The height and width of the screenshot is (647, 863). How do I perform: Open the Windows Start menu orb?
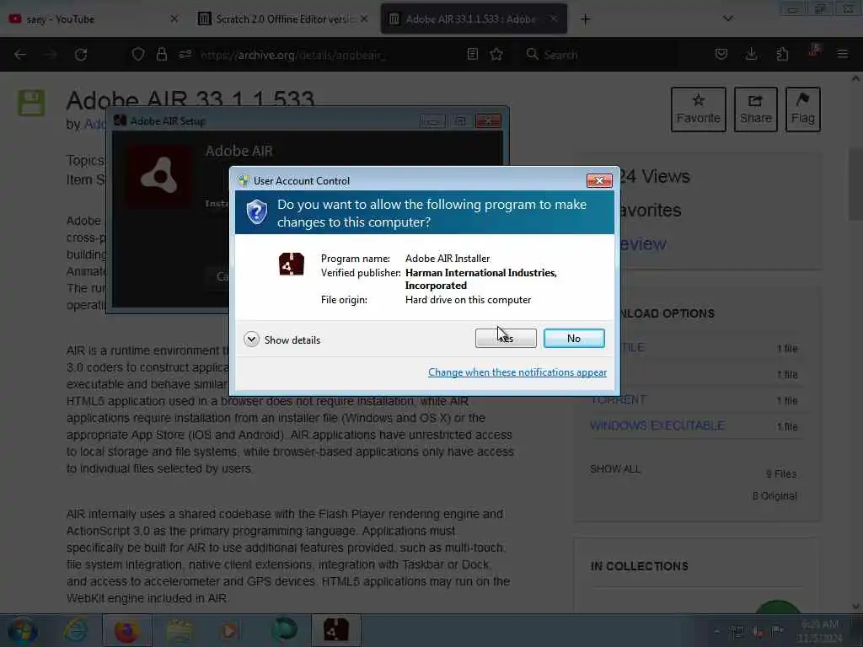tap(22, 631)
